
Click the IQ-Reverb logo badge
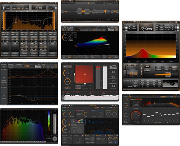111,29
